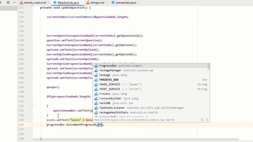Click the icon beside PROGRESS_BAR entry
This screenshot has height=142, width=253.
96,80
